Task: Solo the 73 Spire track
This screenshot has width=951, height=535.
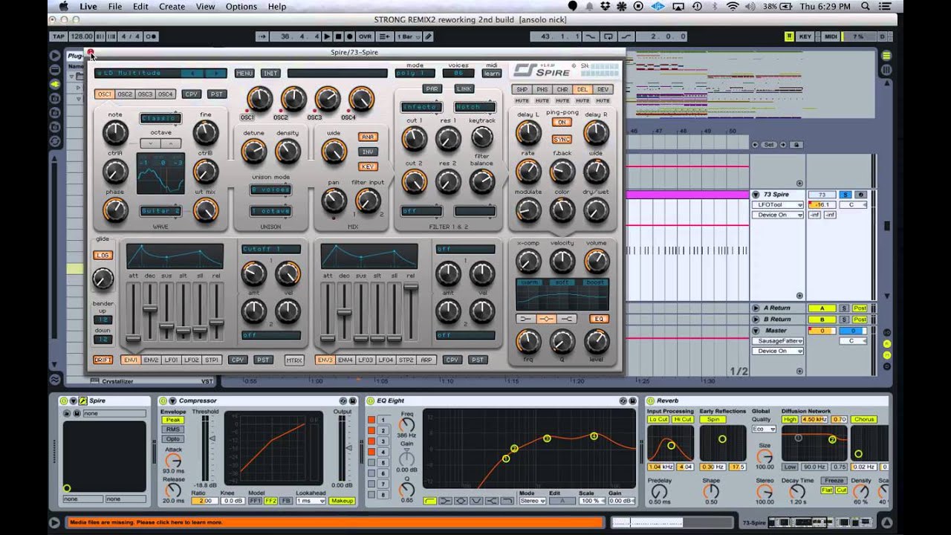Action: pyautogui.click(x=844, y=195)
